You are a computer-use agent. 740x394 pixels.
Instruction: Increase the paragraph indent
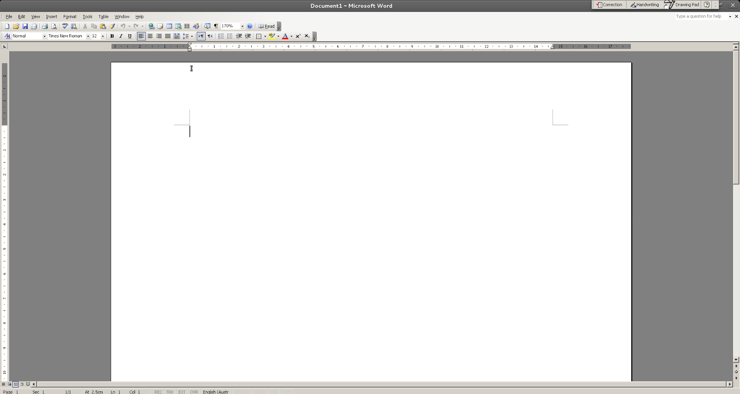coord(248,36)
